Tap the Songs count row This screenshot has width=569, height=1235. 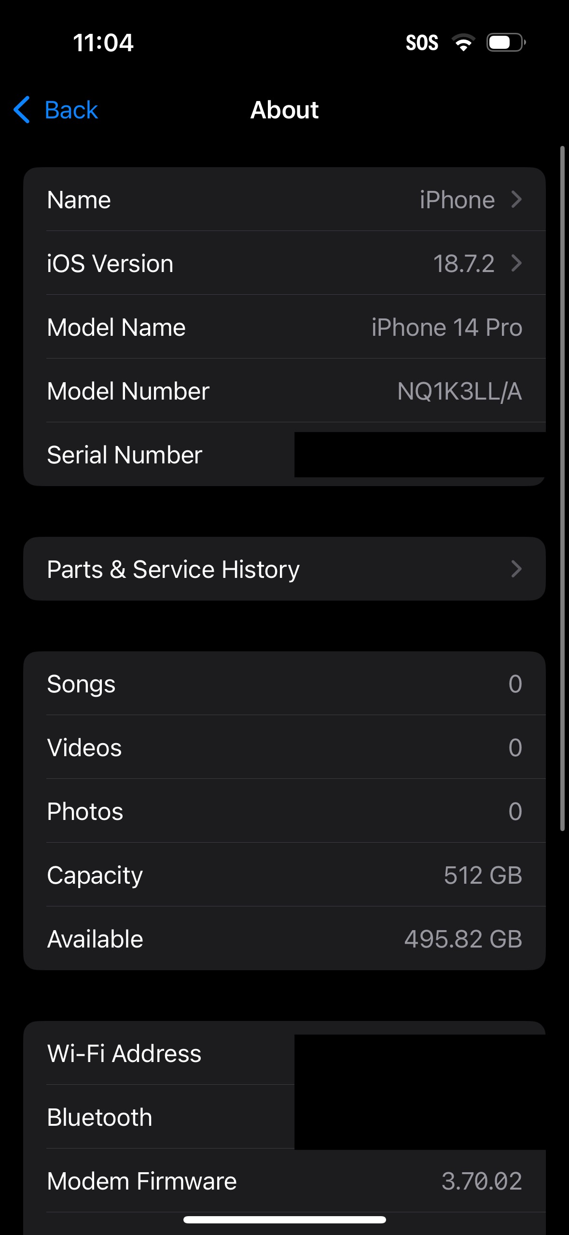(x=284, y=683)
